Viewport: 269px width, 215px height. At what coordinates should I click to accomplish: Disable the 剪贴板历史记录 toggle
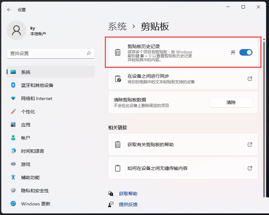(x=246, y=52)
